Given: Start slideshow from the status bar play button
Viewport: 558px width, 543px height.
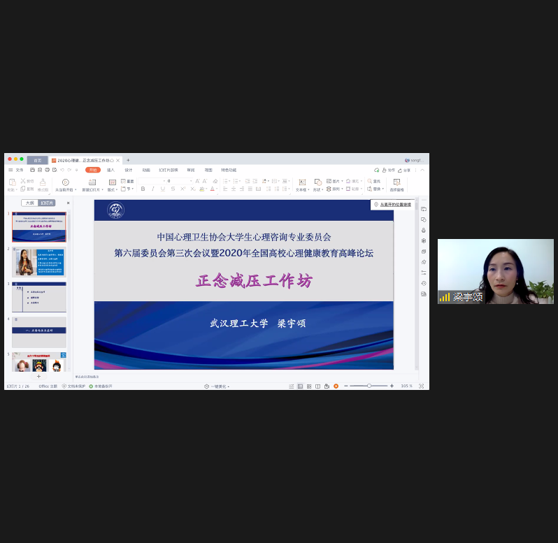Looking at the screenshot, I should pos(336,386).
